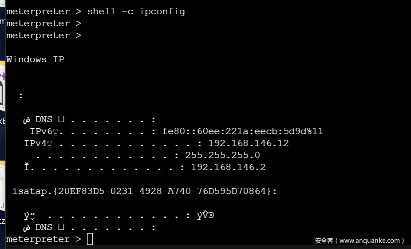This screenshot has height=249, width=411.
Task: Click the second empty meterpreter prompt line
Action: (x=43, y=24)
